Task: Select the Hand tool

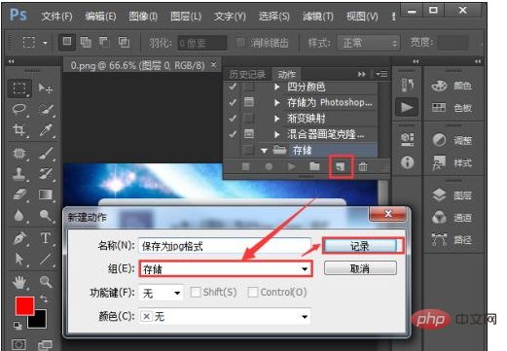Action: pyautogui.click(x=19, y=282)
